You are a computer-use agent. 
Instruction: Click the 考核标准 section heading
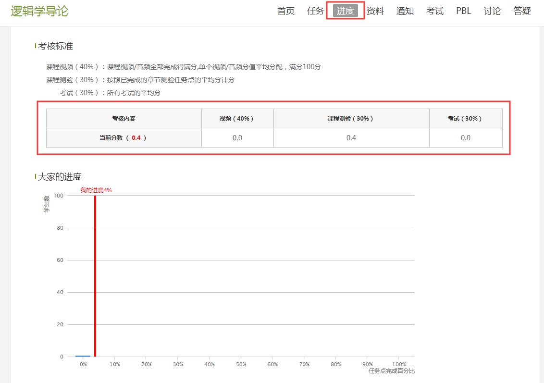(x=56, y=46)
